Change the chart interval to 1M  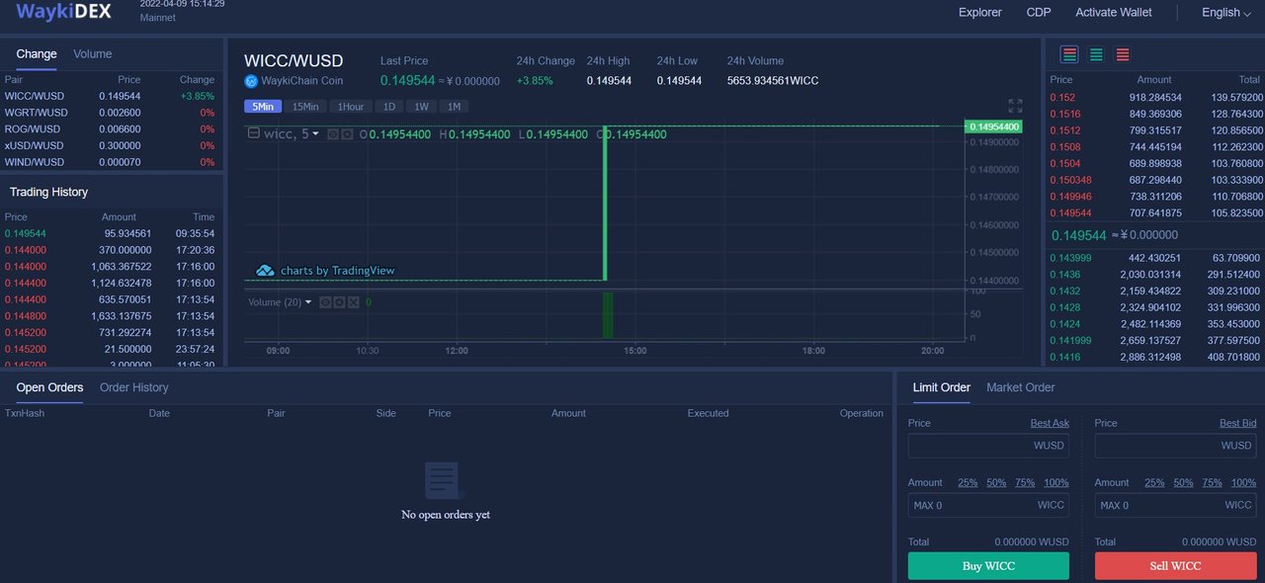pos(454,107)
